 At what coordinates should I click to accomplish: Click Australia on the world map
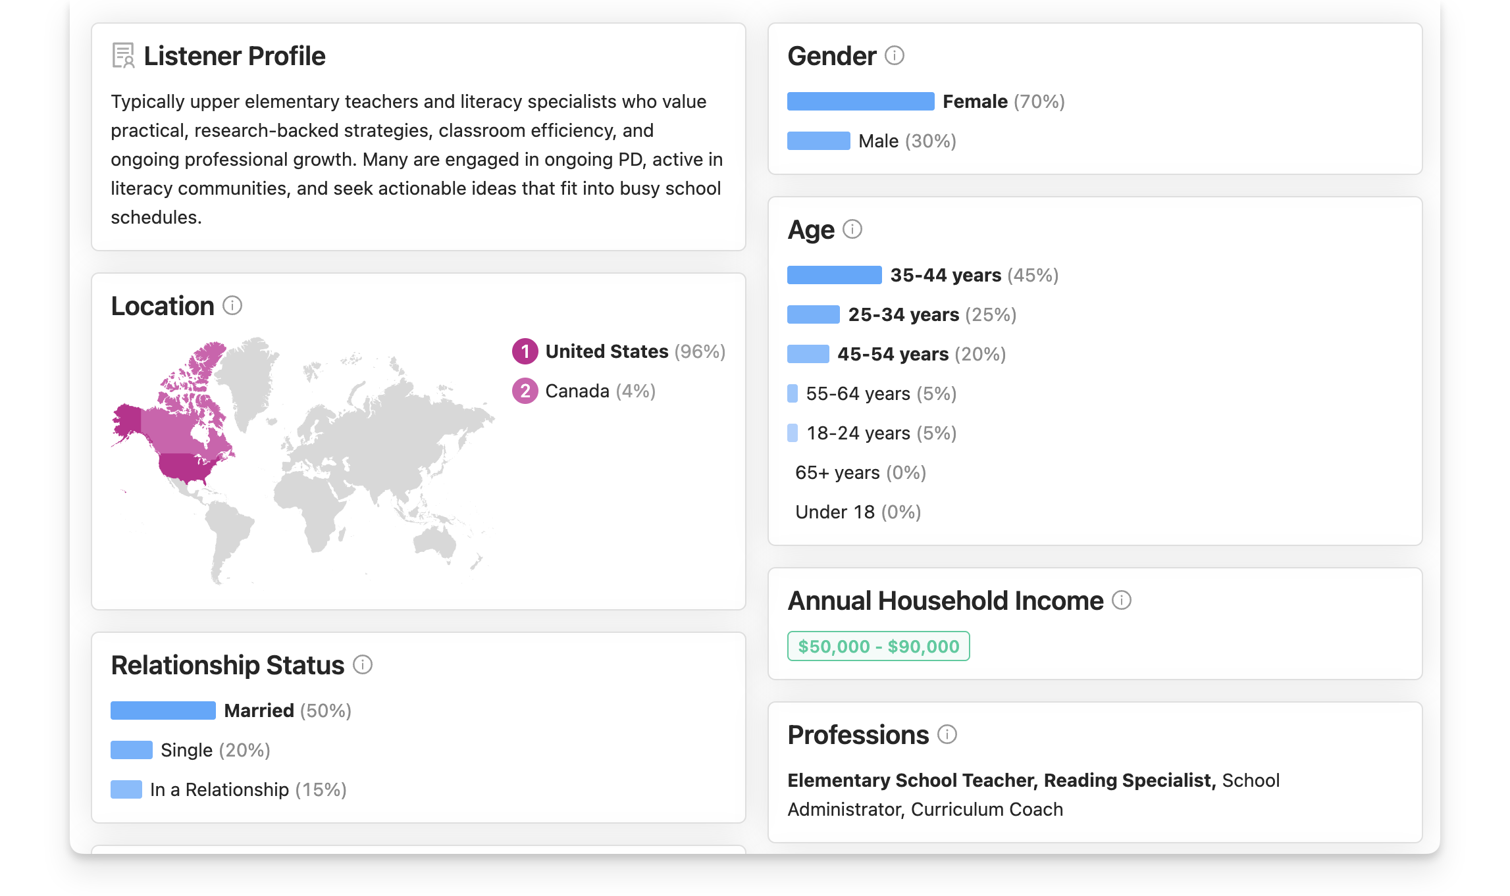click(x=434, y=543)
